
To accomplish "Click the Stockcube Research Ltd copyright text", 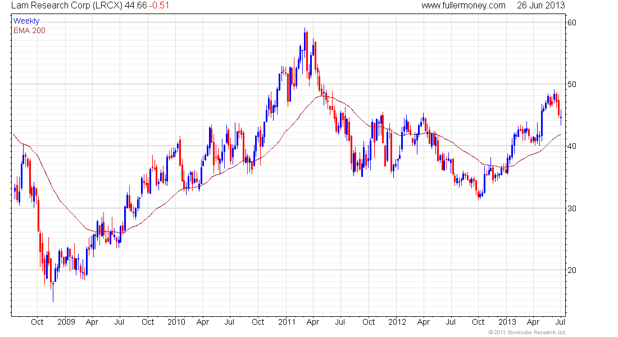I will [x=526, y=333].
